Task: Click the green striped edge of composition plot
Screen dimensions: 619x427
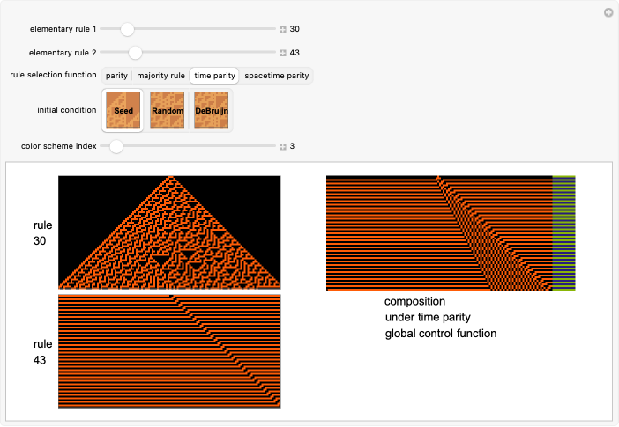Action: click(563, 232)
